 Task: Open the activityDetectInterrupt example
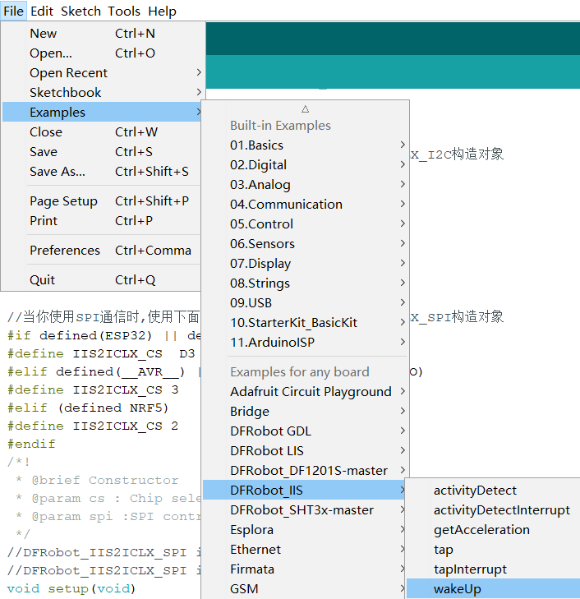coord(493,510)
